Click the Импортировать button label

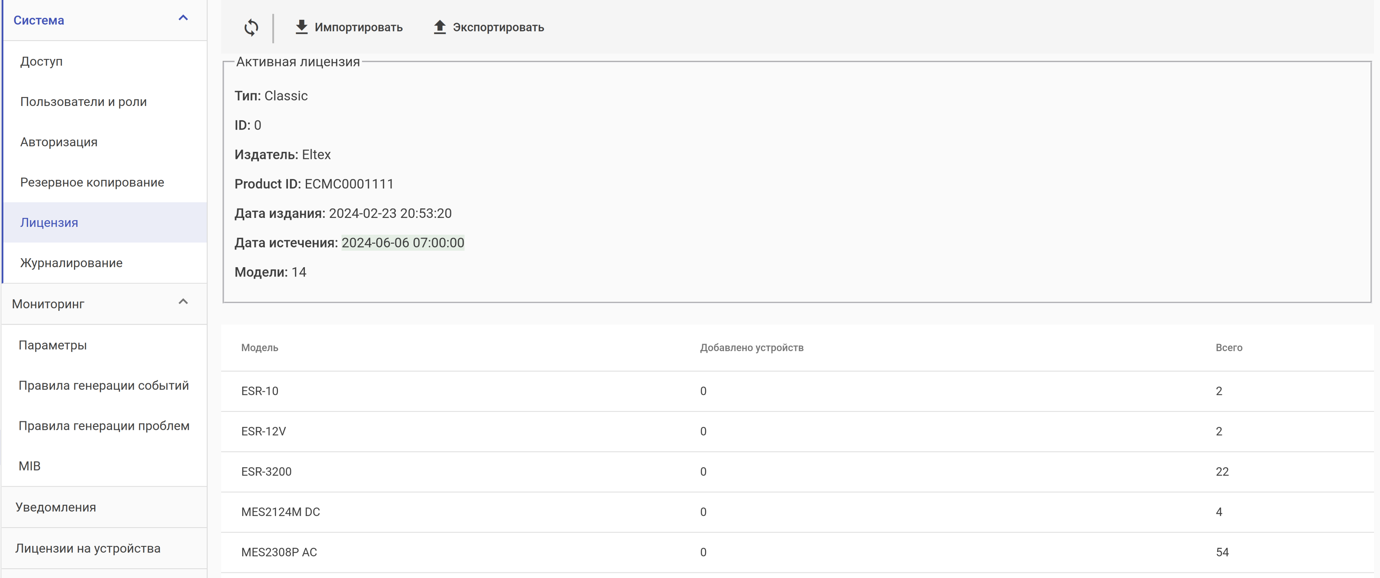(358, 27)
